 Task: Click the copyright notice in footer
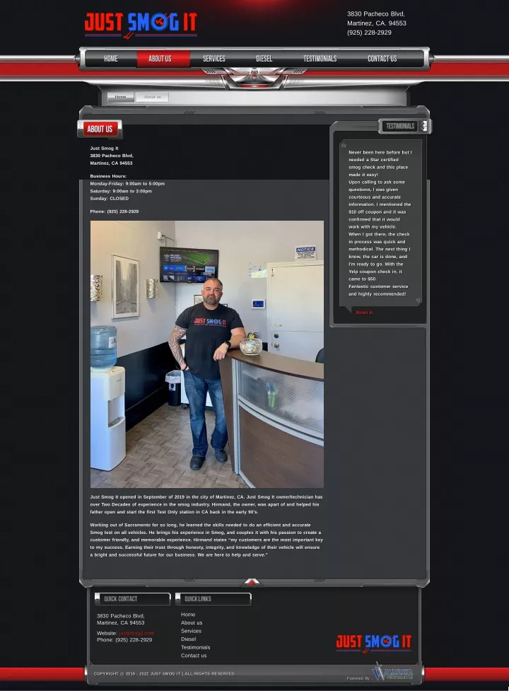(x=164, y=674)
